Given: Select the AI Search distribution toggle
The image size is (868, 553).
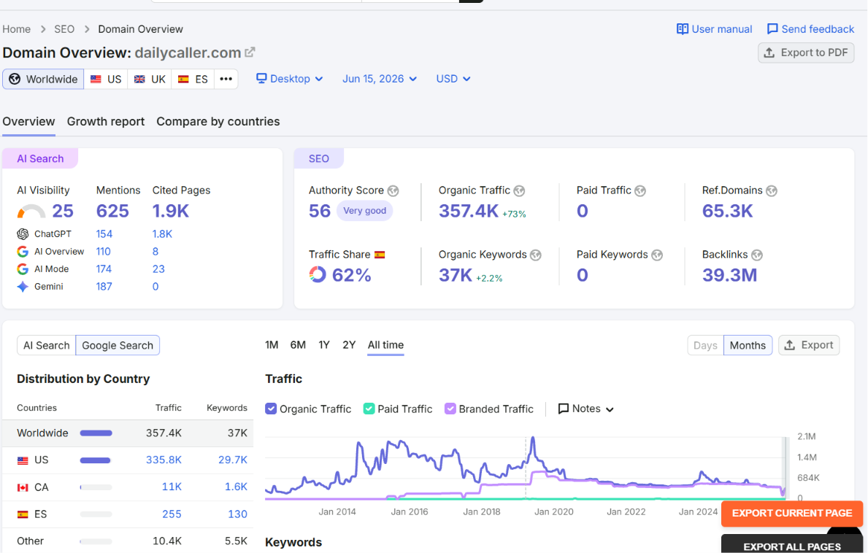Looking at the screenshot, I should click(47, 345).
